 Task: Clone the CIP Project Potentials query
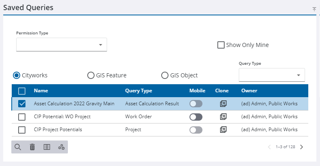[x=223, y=130]
